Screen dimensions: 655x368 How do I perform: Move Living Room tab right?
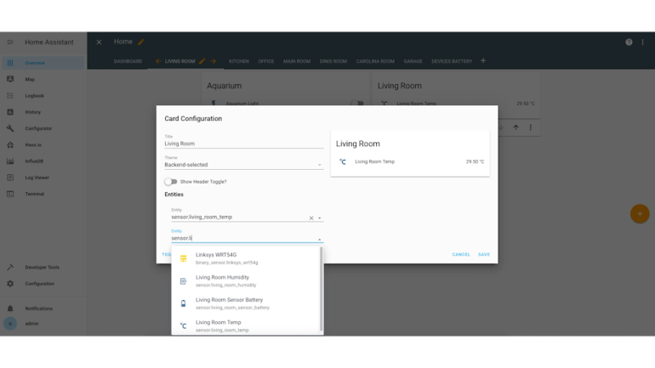click(x=213, y=61)
